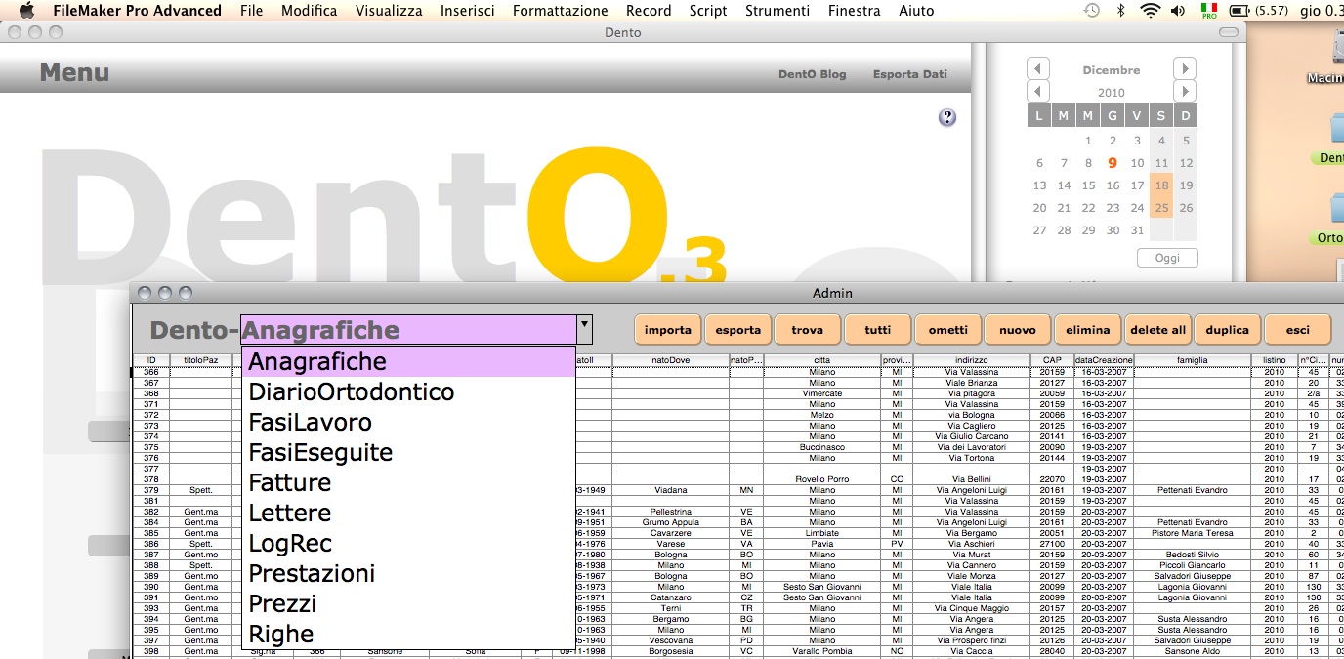Click the citta column header

[822, 360]
